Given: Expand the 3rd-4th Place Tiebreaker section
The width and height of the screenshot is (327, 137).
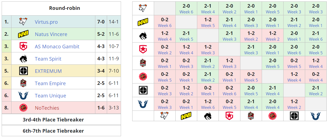Looking at the screenshot, I should click(61, 120).
